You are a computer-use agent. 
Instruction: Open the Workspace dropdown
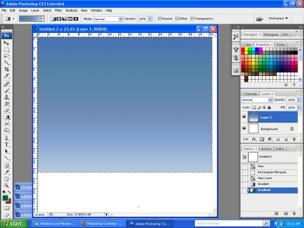tap(278, 18)
